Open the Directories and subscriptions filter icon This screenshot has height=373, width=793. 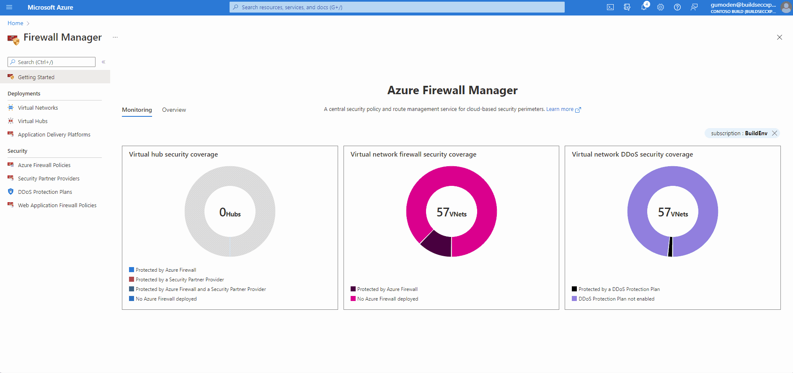(627, 7)
